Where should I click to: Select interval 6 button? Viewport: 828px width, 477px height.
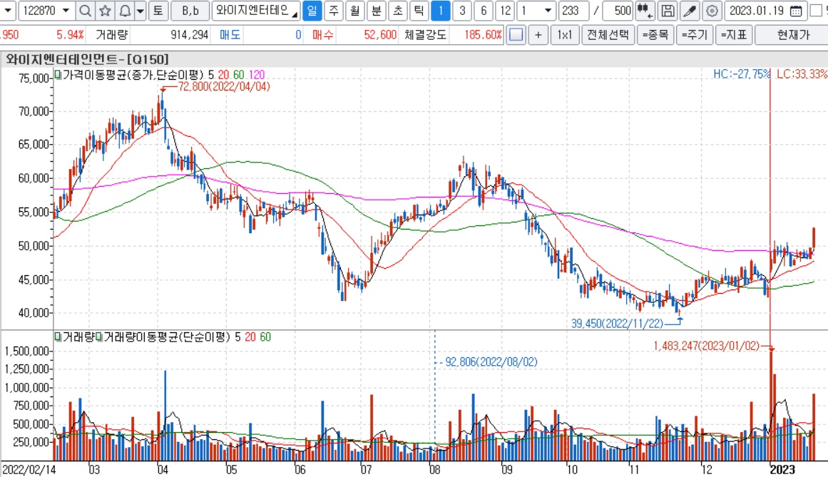click(x=484, y=11)
